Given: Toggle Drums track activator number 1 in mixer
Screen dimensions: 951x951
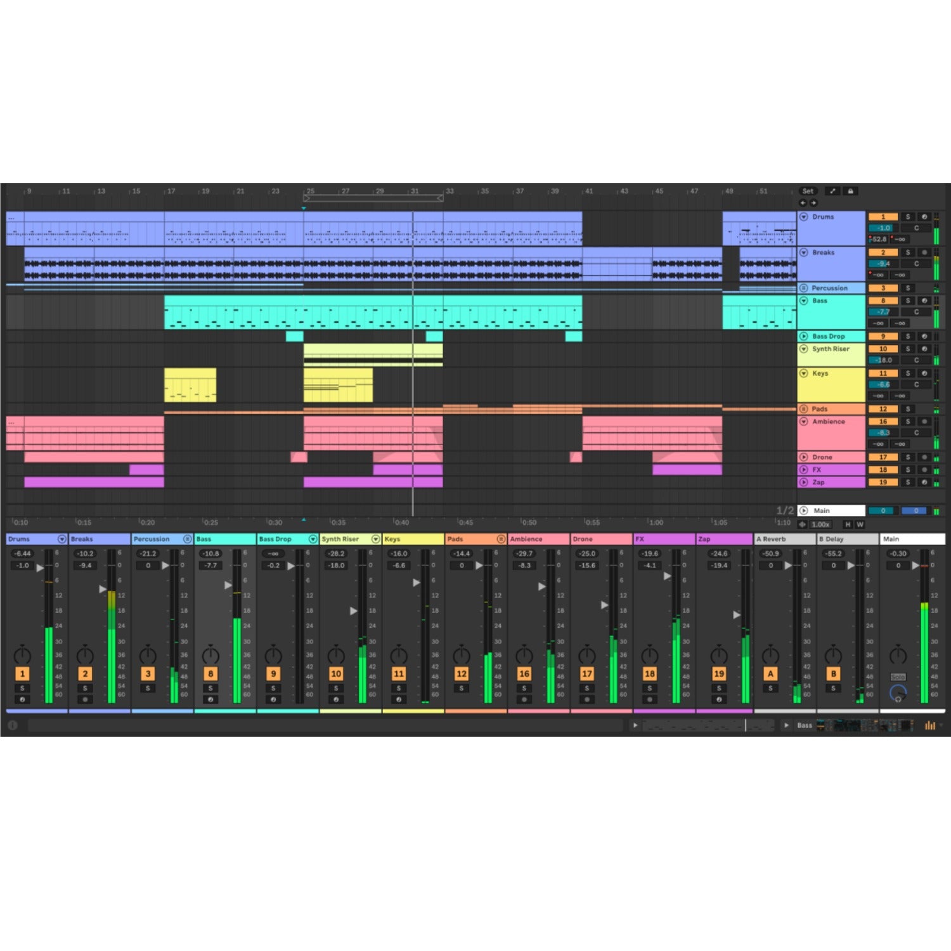Looking at the screenshot, I should [x=22, y=674].
